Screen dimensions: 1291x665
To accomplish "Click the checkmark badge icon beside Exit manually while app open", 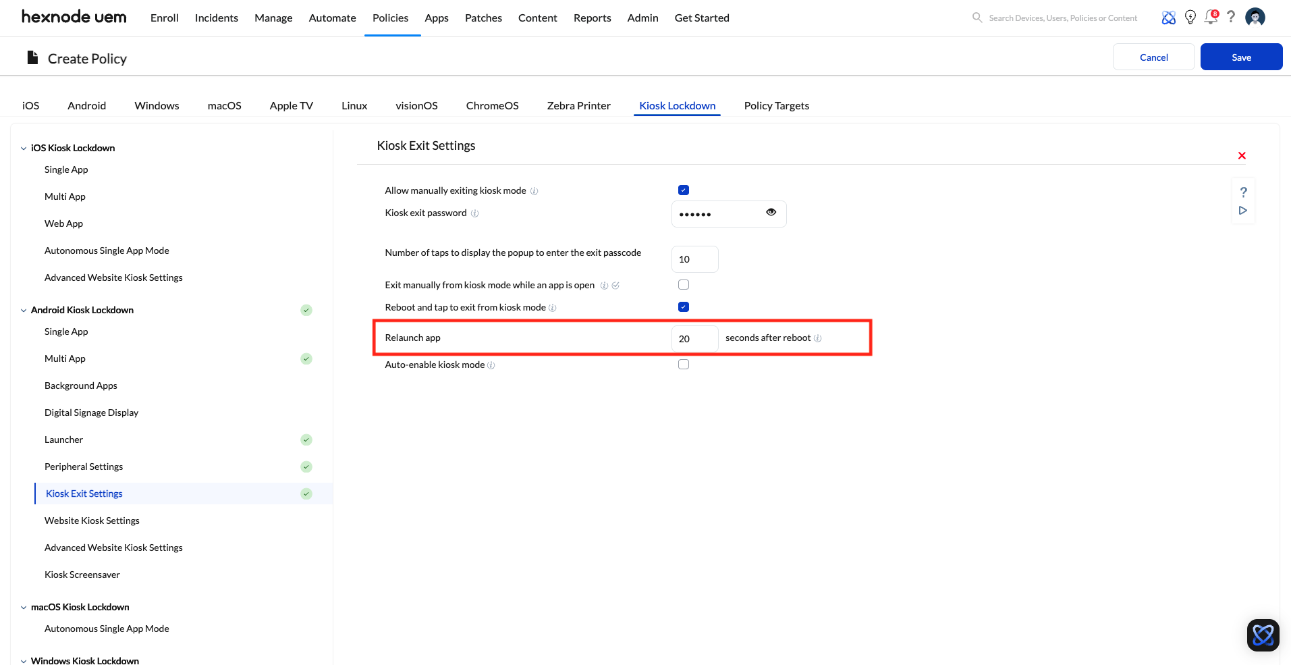I will (x=615, y=286).
